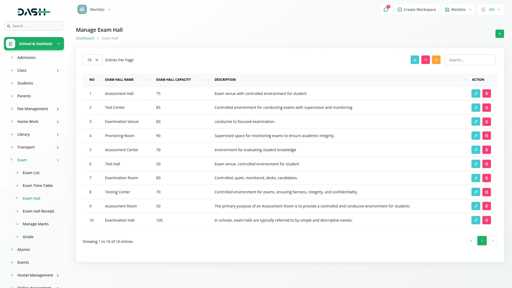512x288 pixels.
Task: Delete the Assessment Hall entry
Action: click(x=487, y=93)
